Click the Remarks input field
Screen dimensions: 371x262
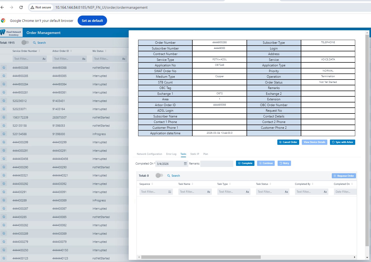[217, 164]
